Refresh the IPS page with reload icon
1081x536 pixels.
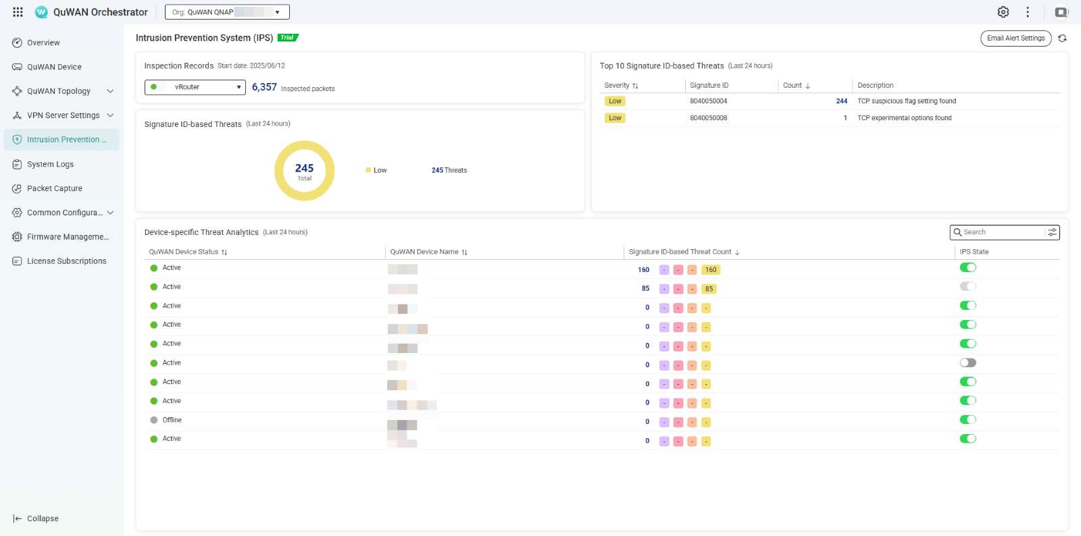tap(1062, 38)
